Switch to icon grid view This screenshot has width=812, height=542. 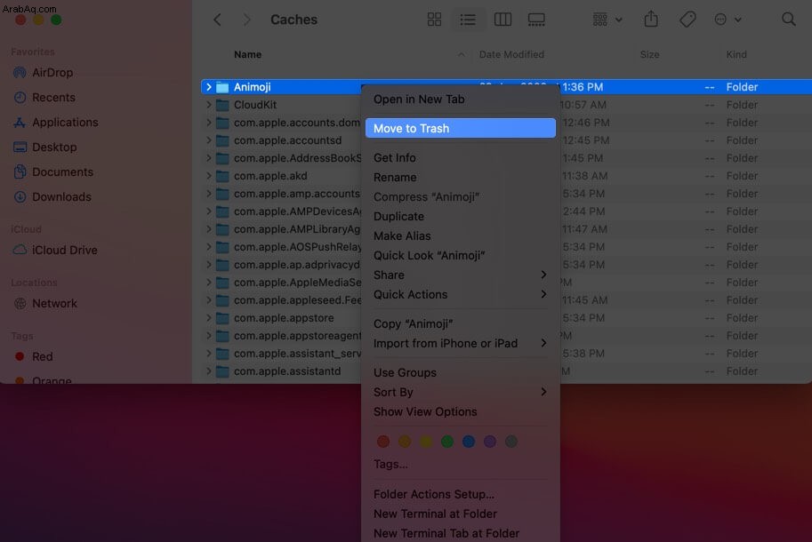(434, 20)
